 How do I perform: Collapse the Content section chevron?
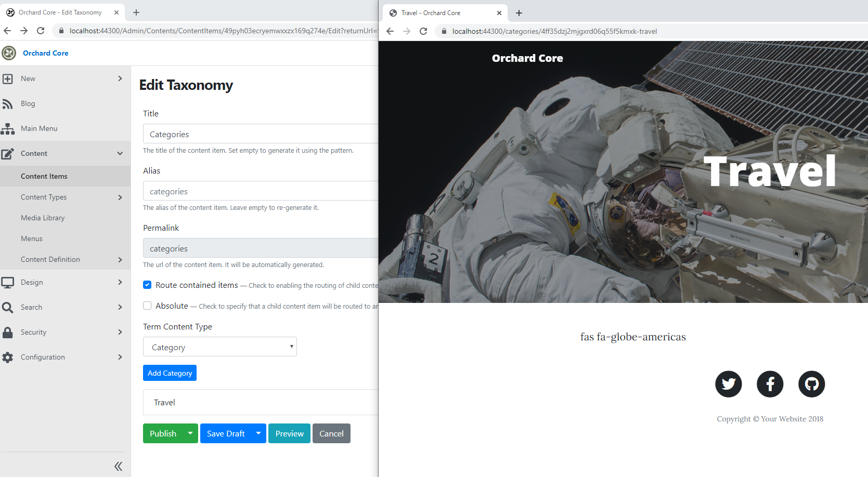point(120,153)
